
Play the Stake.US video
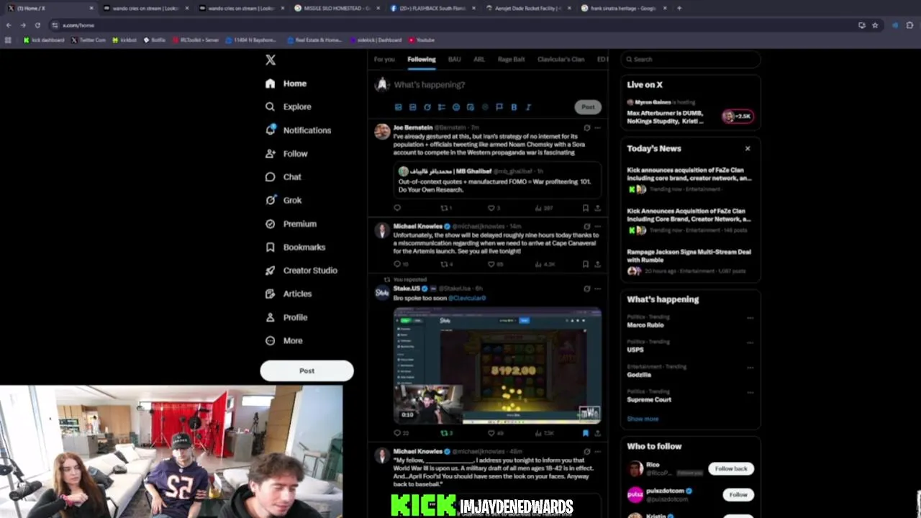[497, 365]
